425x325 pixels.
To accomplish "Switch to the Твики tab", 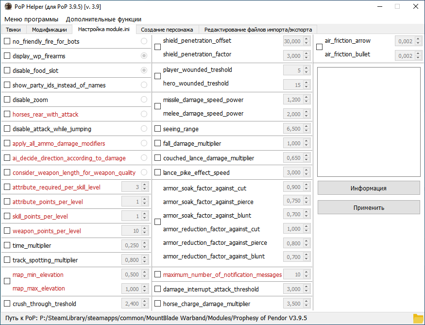I will [14, 30].
